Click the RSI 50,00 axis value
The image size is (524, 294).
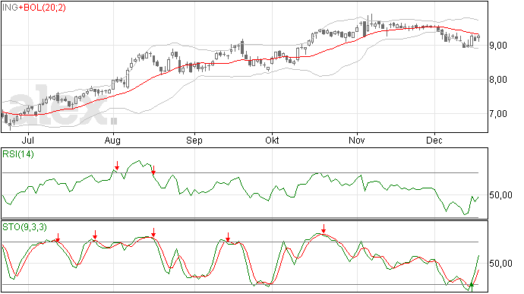tap(500, 195)
